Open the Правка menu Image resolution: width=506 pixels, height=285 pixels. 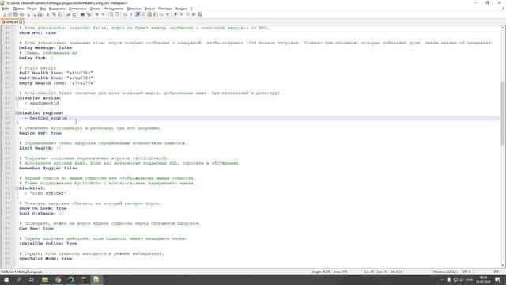[x=18, y=9]
